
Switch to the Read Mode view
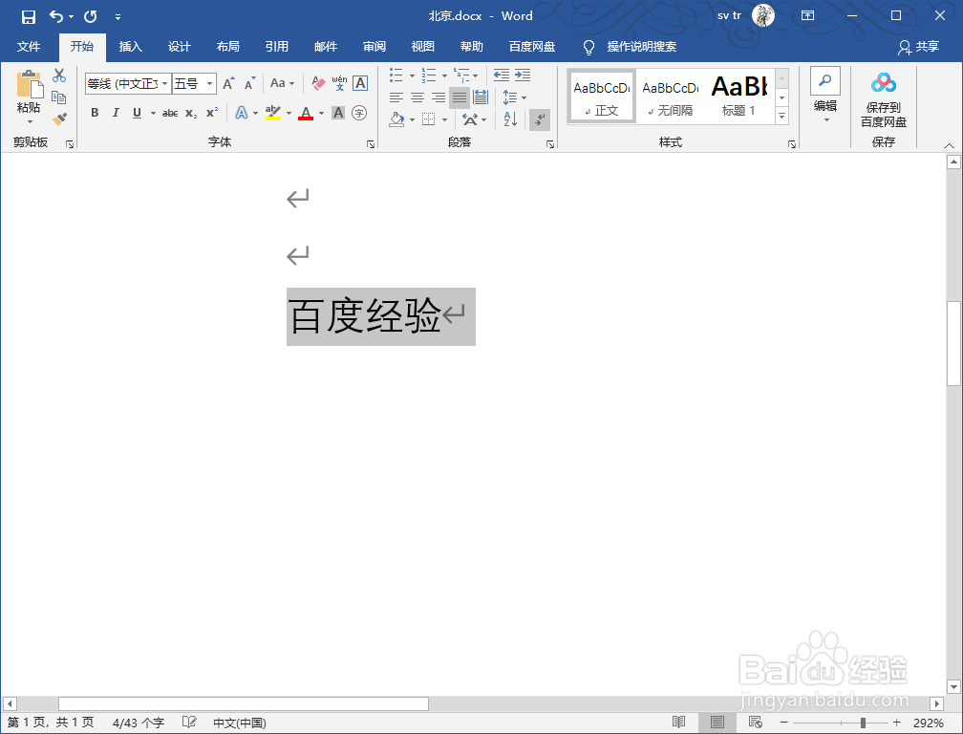tap(678, 723)
